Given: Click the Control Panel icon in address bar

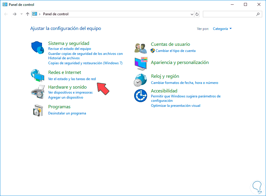Looking at the screenshot, I should [35, 14].
